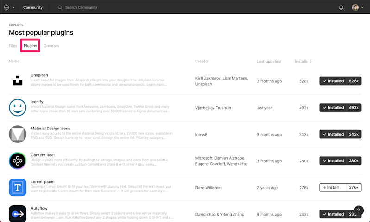Switch to the Files tab

click(13, 46)
